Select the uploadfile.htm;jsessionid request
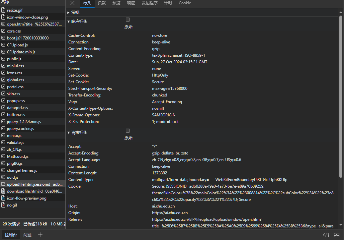 coord(33,184)
